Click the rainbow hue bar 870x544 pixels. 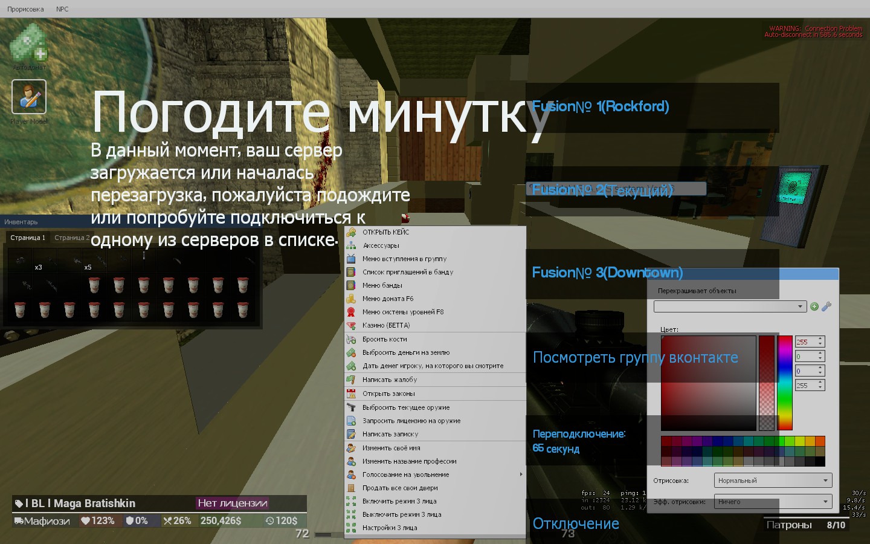coord(785,383)
